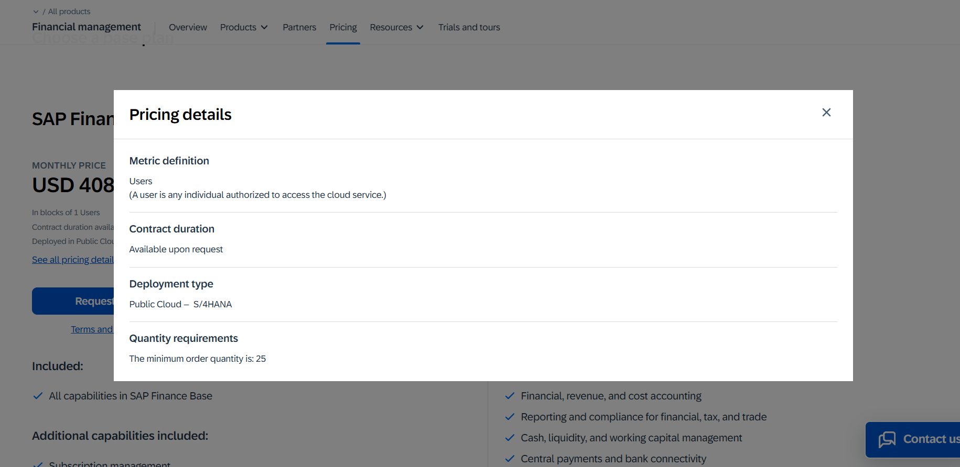Open the Contact us chat button
960x467 pixels.
(x=913, y=439)
